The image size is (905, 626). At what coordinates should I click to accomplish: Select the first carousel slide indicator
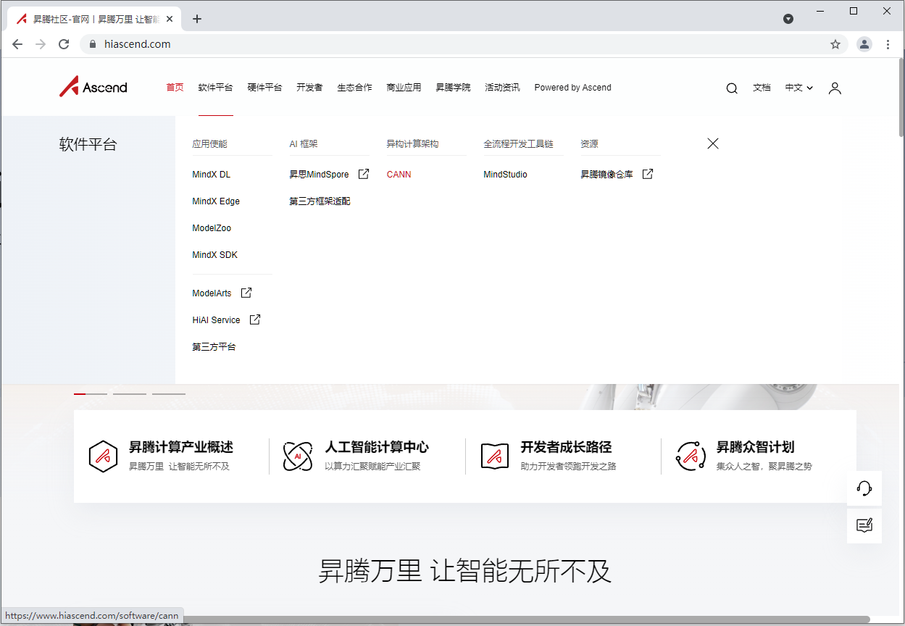[91, 394]
